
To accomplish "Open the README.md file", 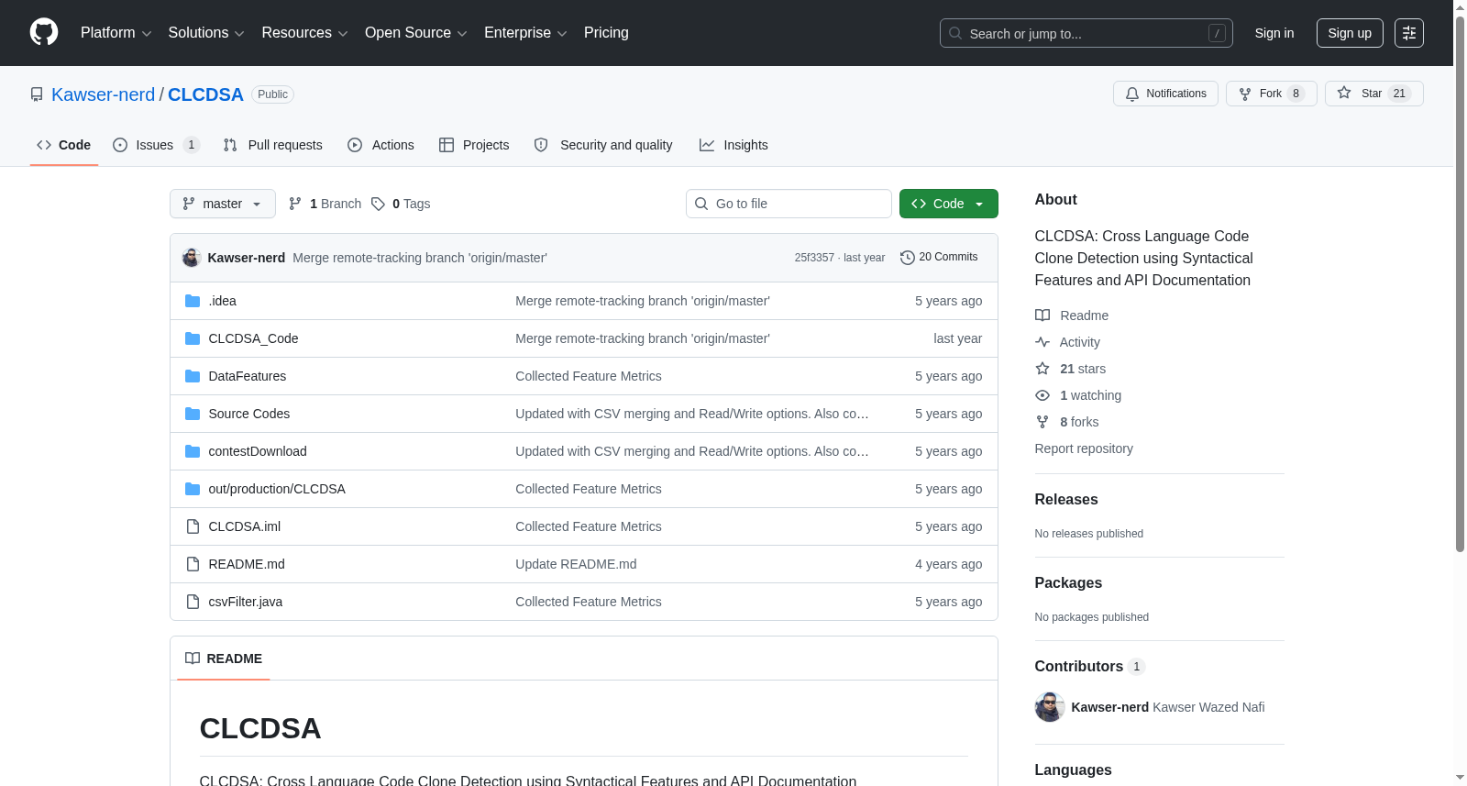I will pos(247,564).
